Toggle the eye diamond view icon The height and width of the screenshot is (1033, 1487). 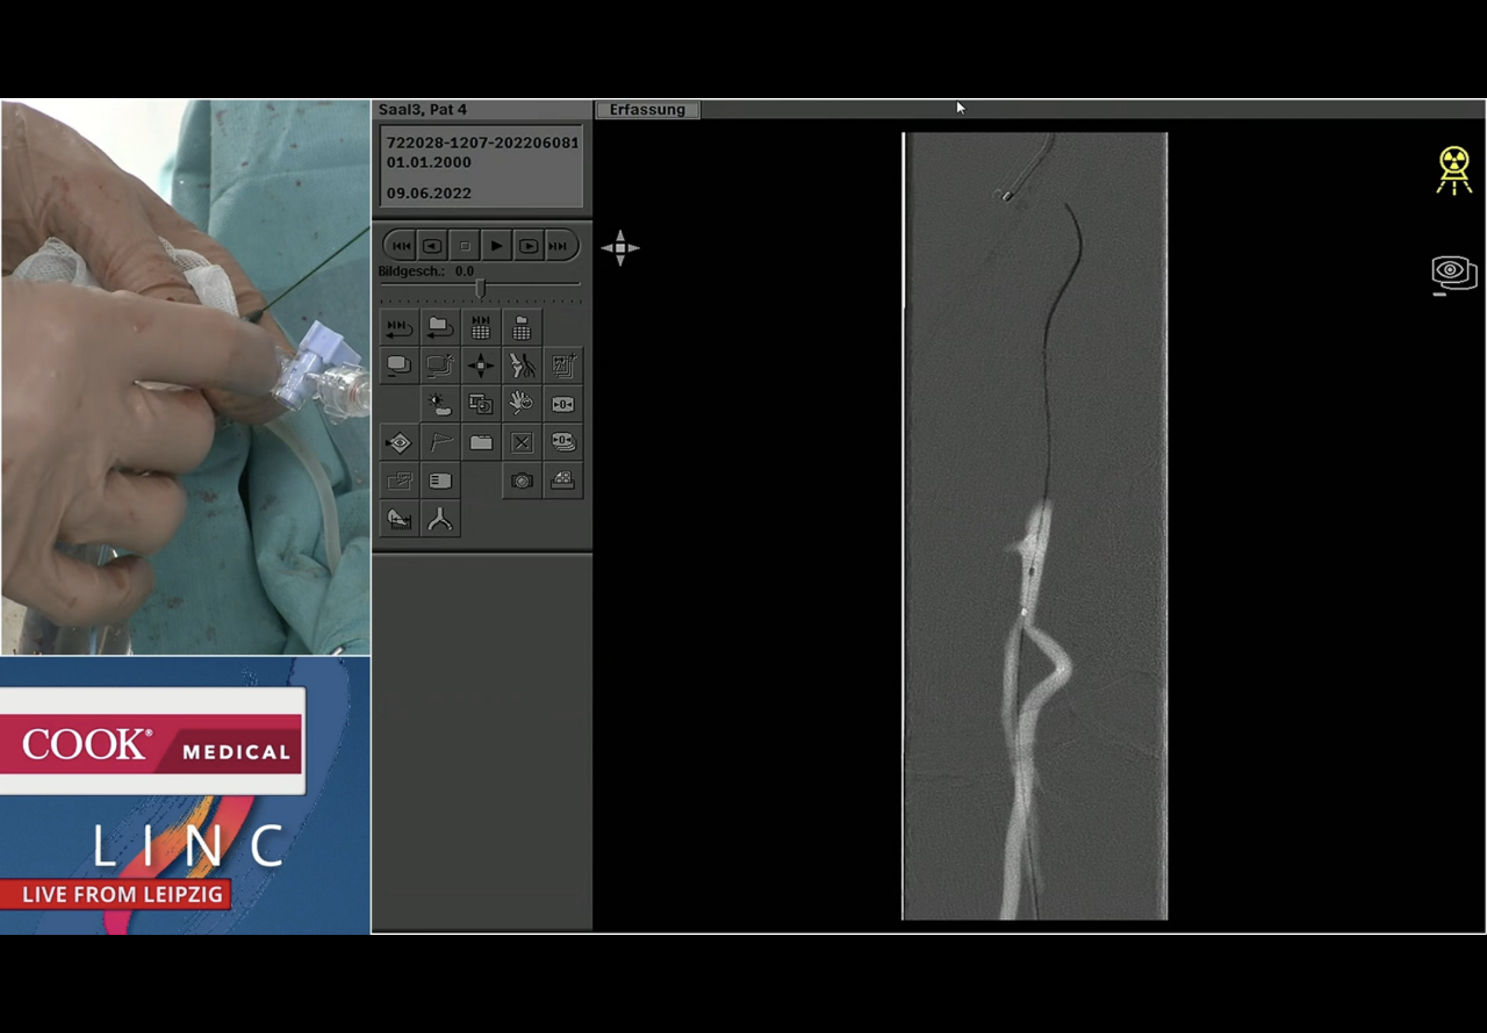click(x=399, y=443)
